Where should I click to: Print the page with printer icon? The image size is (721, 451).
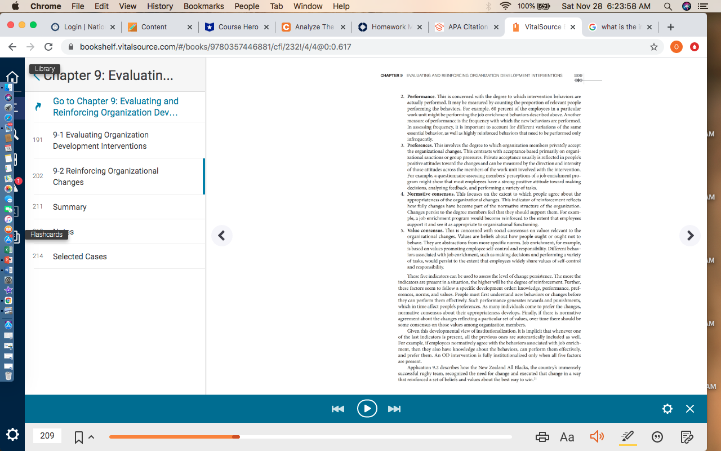(542, 437)
